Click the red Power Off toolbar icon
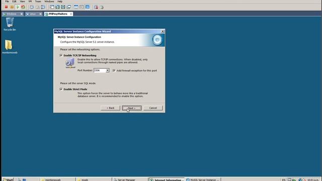 pos(6,7)
